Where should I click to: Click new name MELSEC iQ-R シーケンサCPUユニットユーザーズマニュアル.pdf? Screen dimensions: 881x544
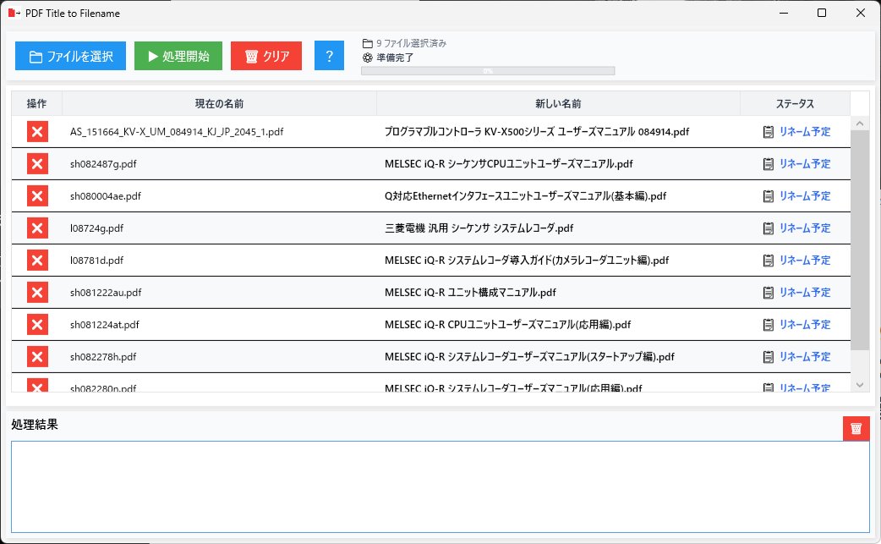coord(508,164)
